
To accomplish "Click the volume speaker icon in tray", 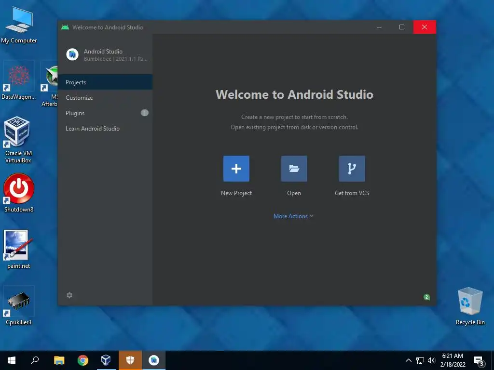I will point(431,360).
